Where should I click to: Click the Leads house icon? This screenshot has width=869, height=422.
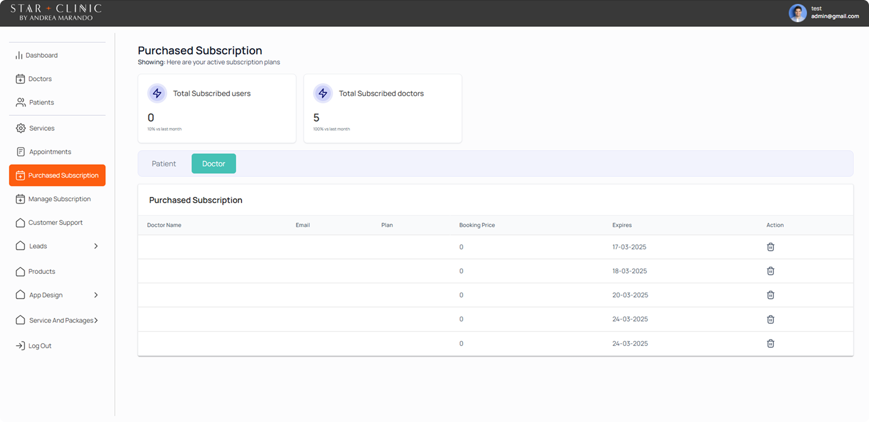20,246
